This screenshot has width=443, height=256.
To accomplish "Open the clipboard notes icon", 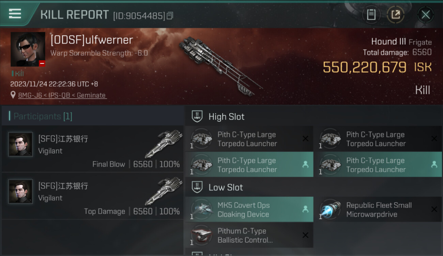I will point(371,15).
